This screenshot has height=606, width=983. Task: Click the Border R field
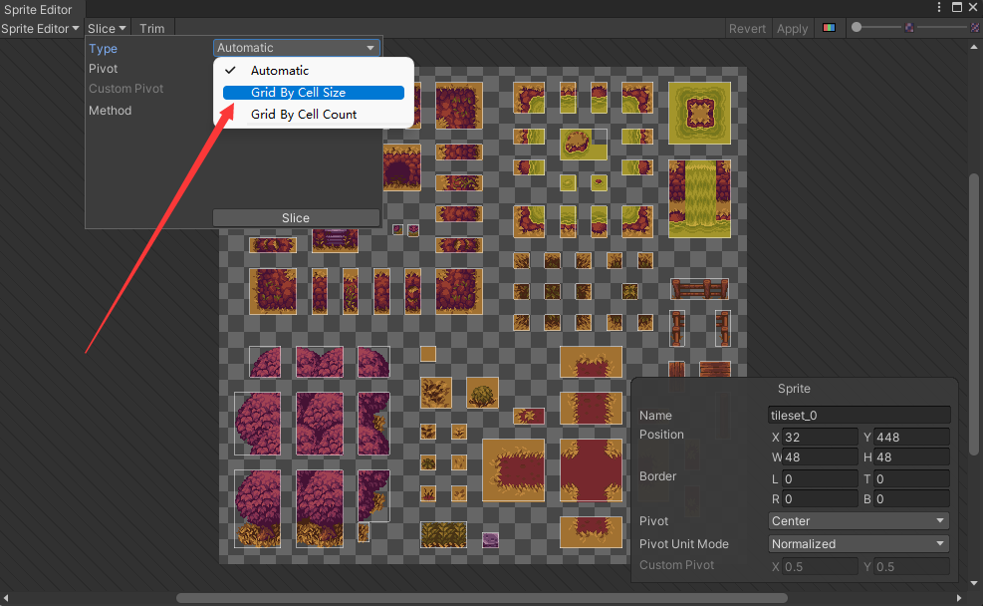click(820, 498)
